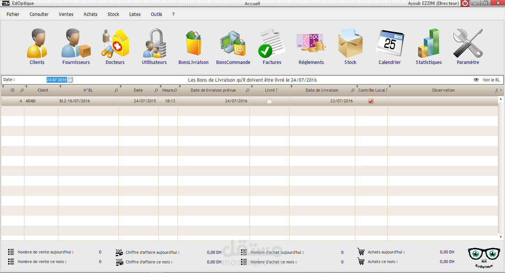Uncheck Contrôle Local? for the ARABI row
This screenshot has width=505, height=273.
tap(371, 101)
